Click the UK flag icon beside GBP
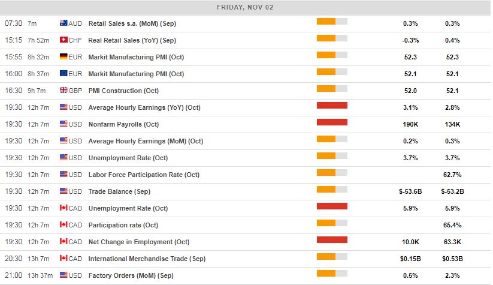The width and height of the screenshot is (493, 285). pos(63,91)
